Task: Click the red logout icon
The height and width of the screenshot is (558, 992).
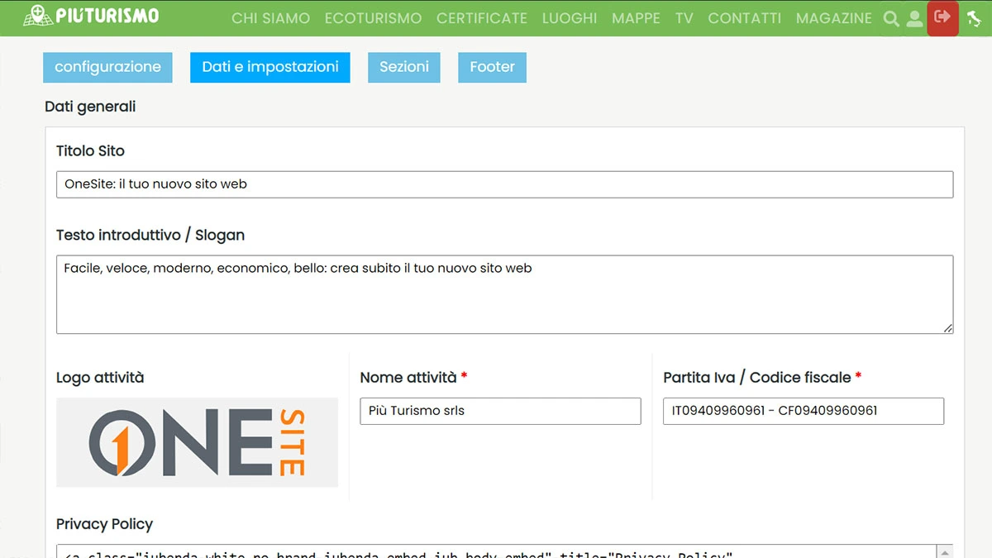Action: pos(942,18)
